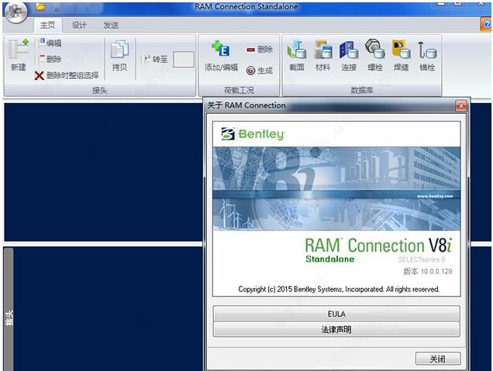Click the 法律声明 button
Image resolution: width=493 pixels, height=371 pixels.
point(336,329)
